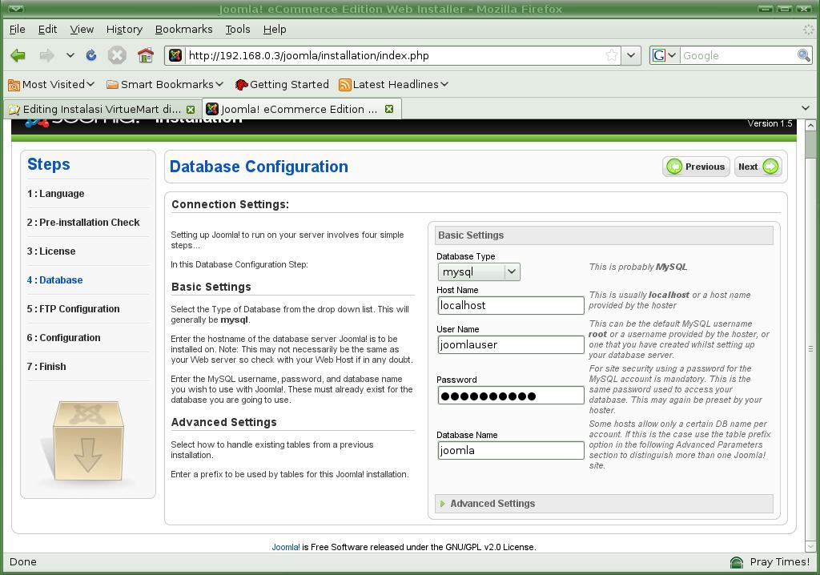Click the Reload page icon
This screenshot has height=575, width=820.
pyautogui.click(x=91, y=55)
